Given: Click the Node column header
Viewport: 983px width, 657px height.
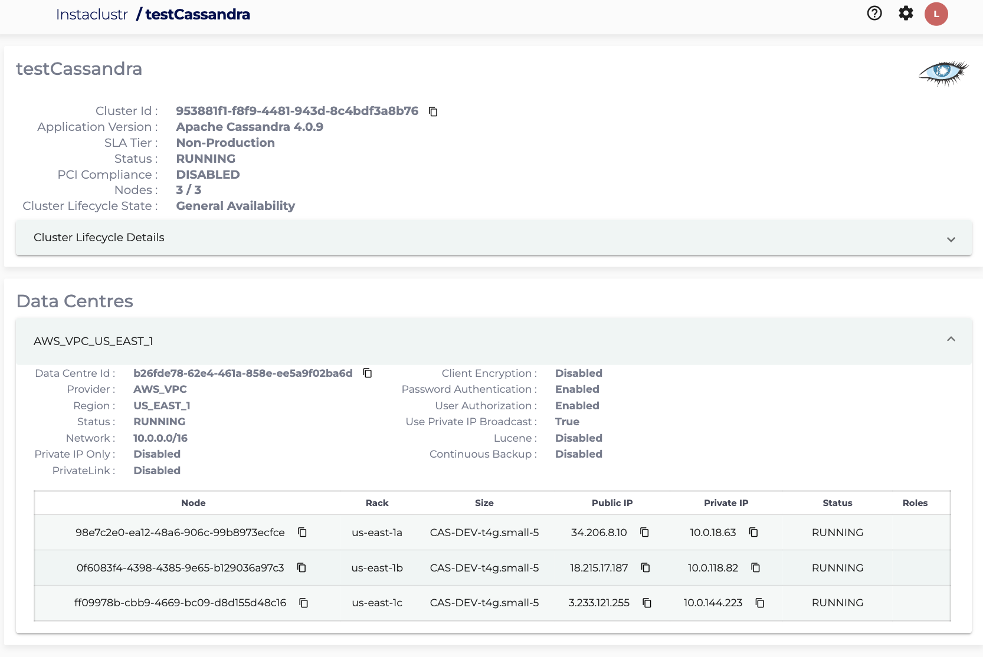Looking at the screenshot, I should pyautogui.click(x=193, y=503).
